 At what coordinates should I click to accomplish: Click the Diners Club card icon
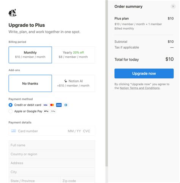[x=66, y=105]
